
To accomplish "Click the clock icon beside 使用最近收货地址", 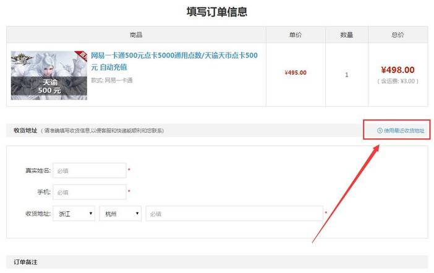I will click(x=380, y=130).
